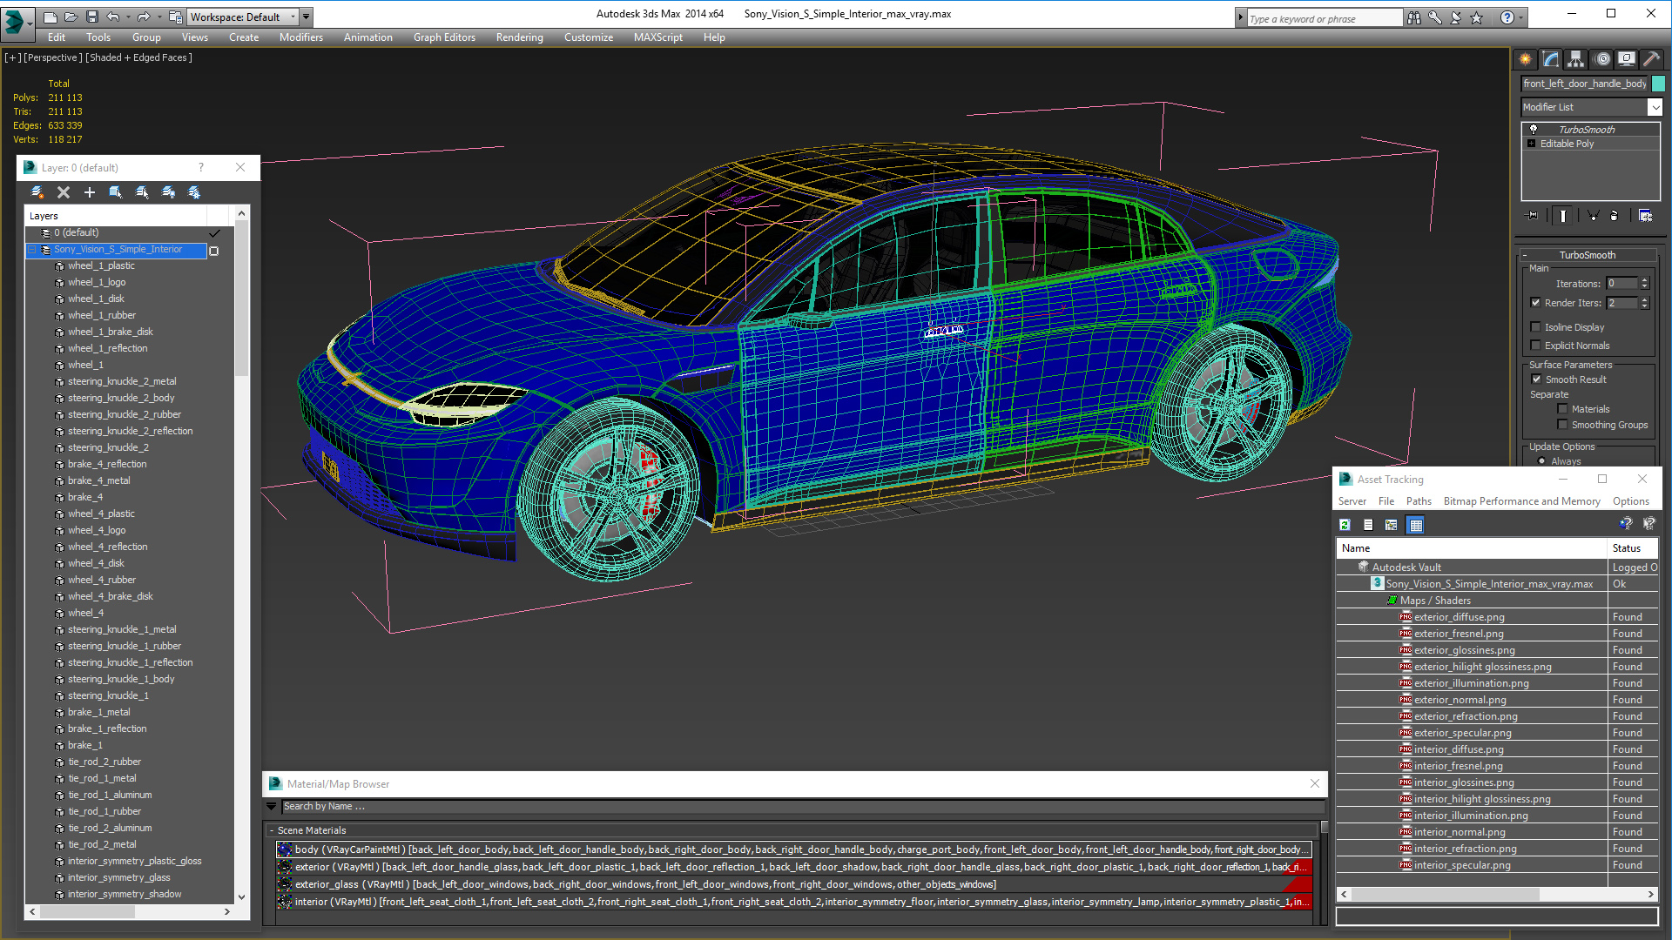Screen dimensions: 1672x940
Task: Click Delete layer X icon
Action: click(64, 192)
